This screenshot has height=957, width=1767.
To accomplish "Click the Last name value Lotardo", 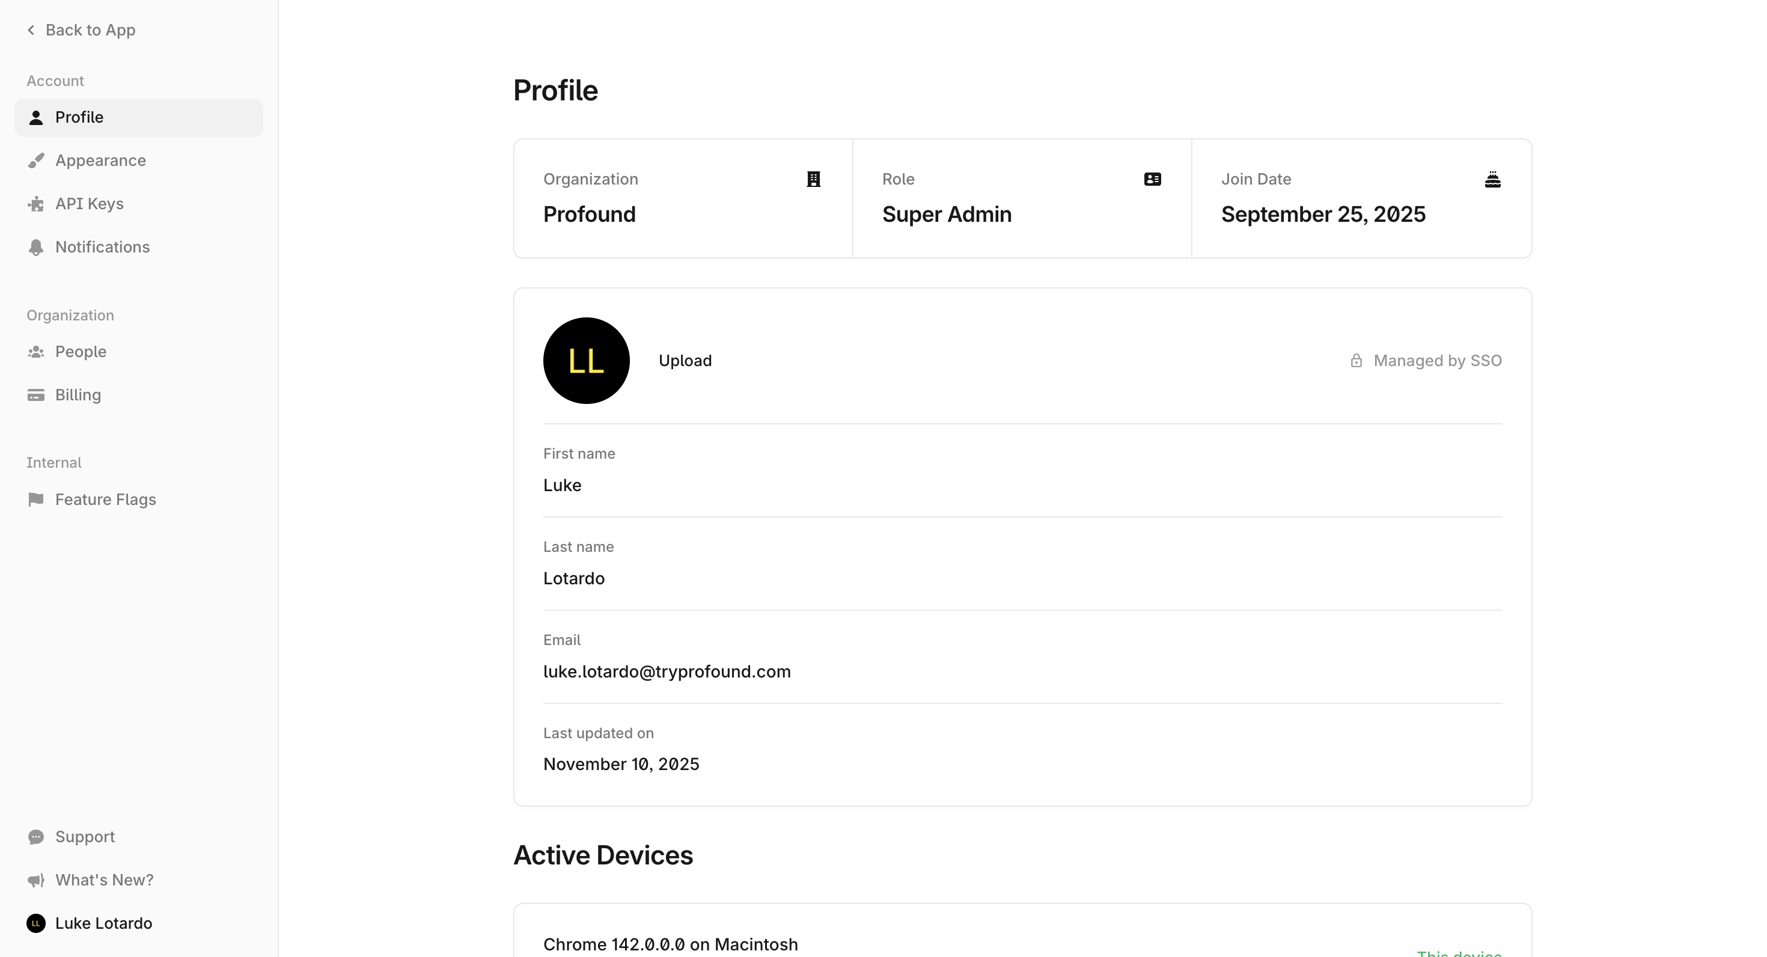I will tap(573, 578).
